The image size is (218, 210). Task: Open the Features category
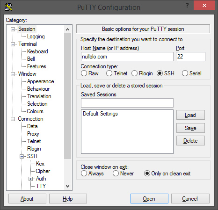point(36,66)
